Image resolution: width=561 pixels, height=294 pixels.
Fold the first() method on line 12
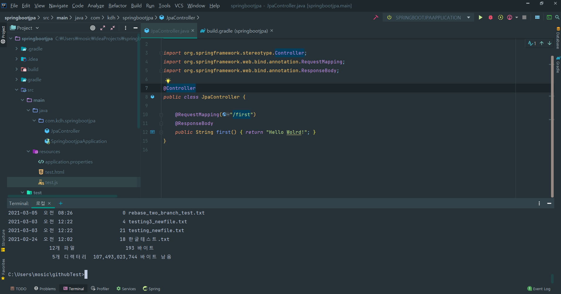[161, 132]
